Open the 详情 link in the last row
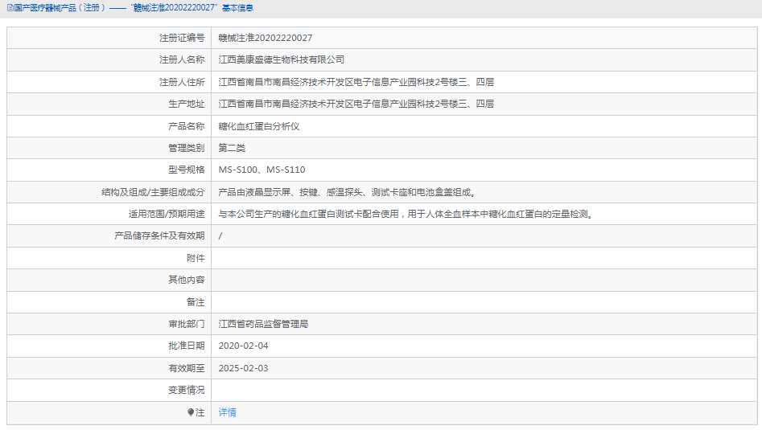762x430 pixels. pyautogui.click(x=227, y=412)
